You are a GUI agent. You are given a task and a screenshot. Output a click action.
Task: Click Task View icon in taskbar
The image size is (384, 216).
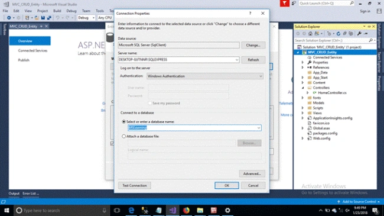(117, 210)
